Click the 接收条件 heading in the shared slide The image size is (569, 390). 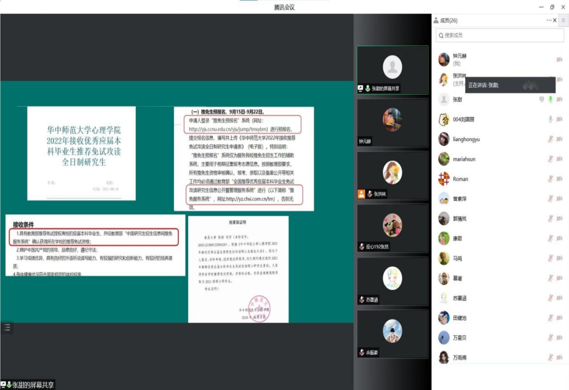pyautogui.click(x=23, y=224)
